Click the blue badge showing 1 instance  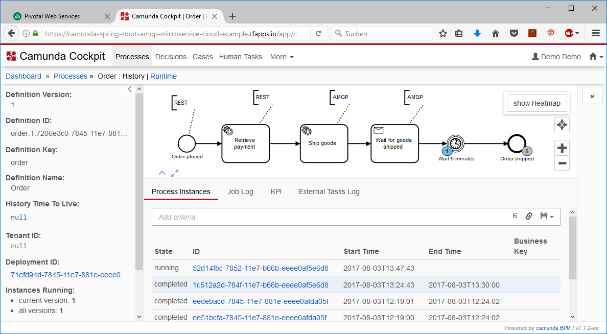tap(447, 151)
